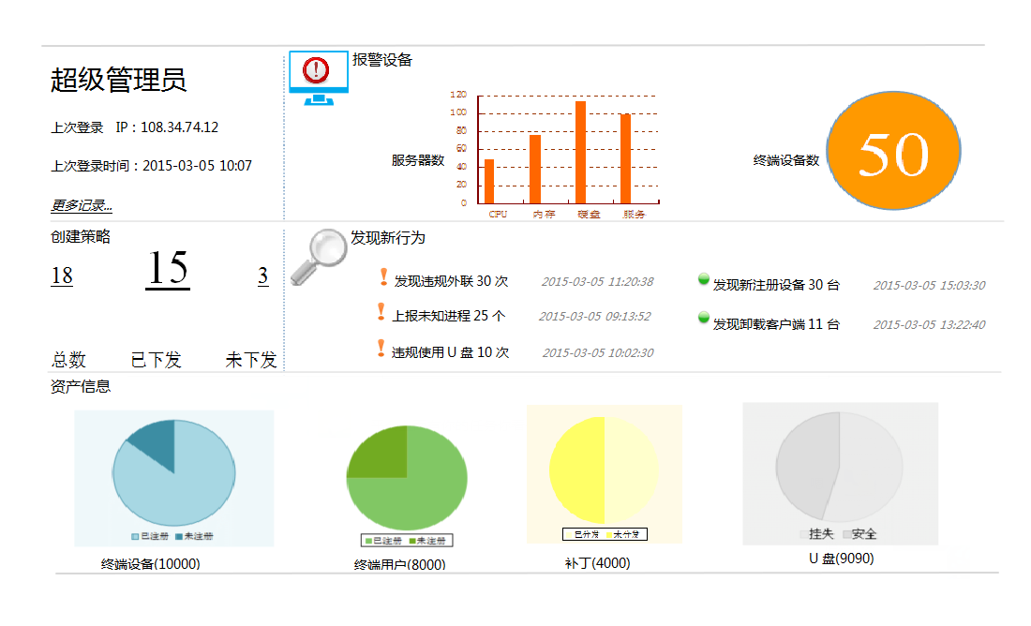
Task: Open the 终端用户 green pie chart
Action: coord(407,478)
